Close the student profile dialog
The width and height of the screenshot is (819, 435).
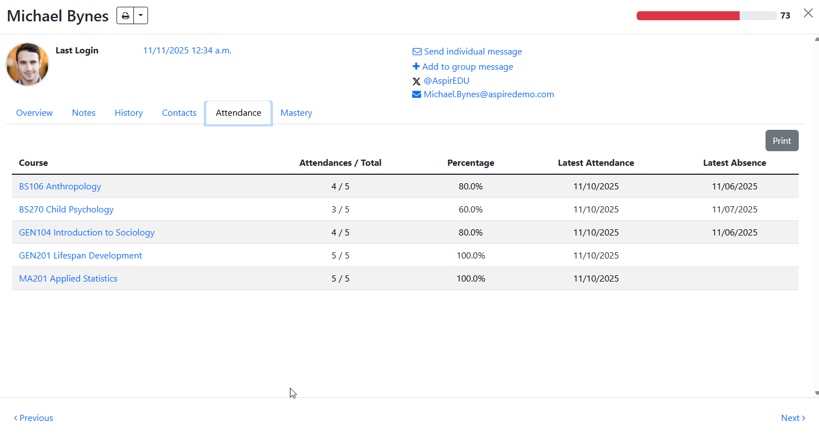coord(808,13)
